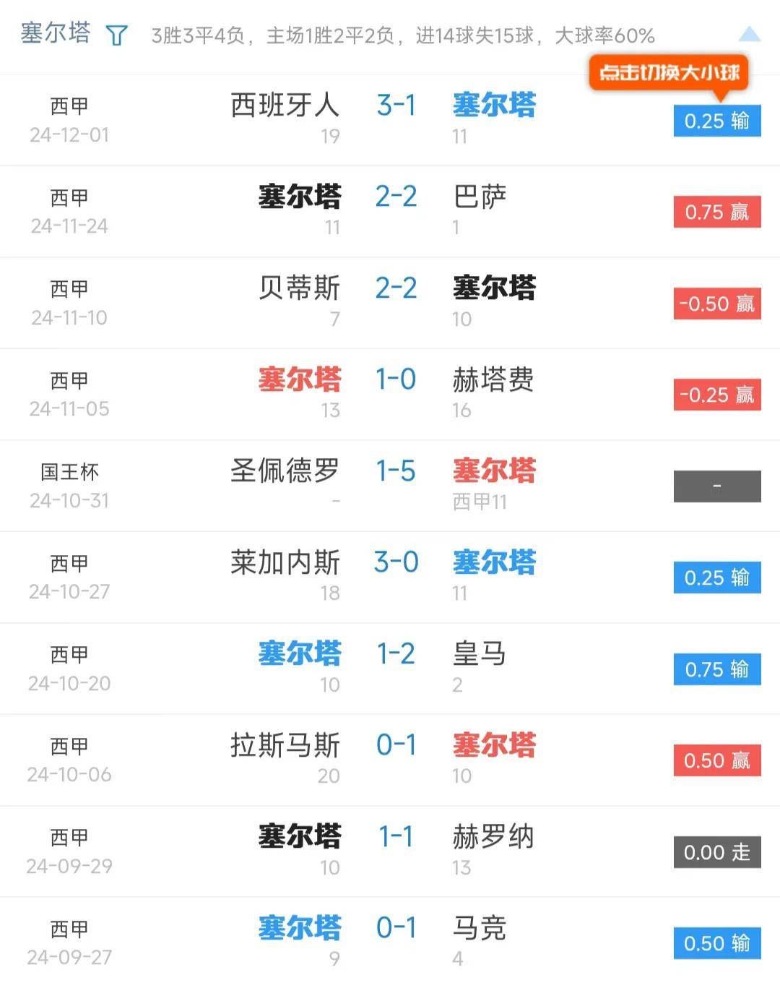Toggle handicap display to over/under mode

(670, 72)
